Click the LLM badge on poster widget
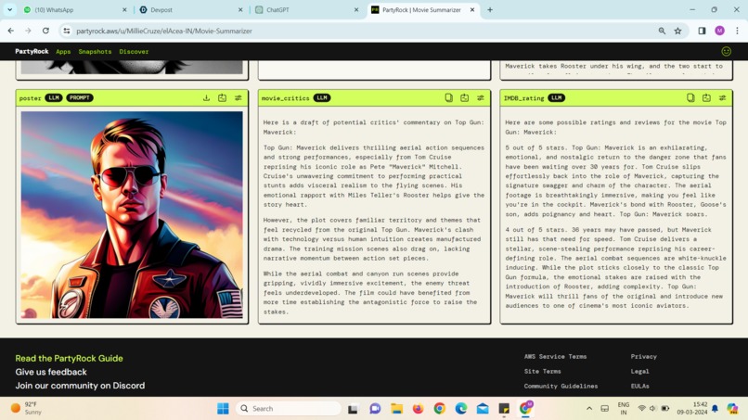The image size is (748, 420). coord(54,97)
